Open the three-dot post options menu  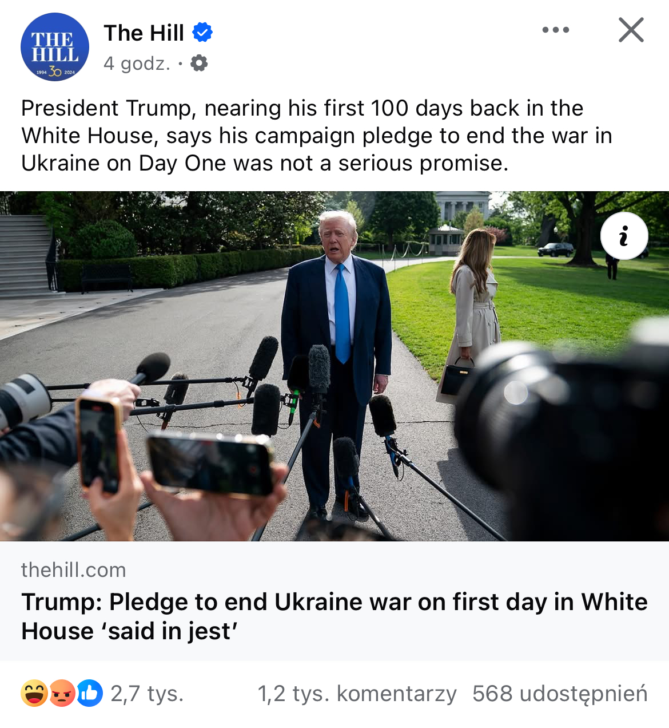(556, 30)
